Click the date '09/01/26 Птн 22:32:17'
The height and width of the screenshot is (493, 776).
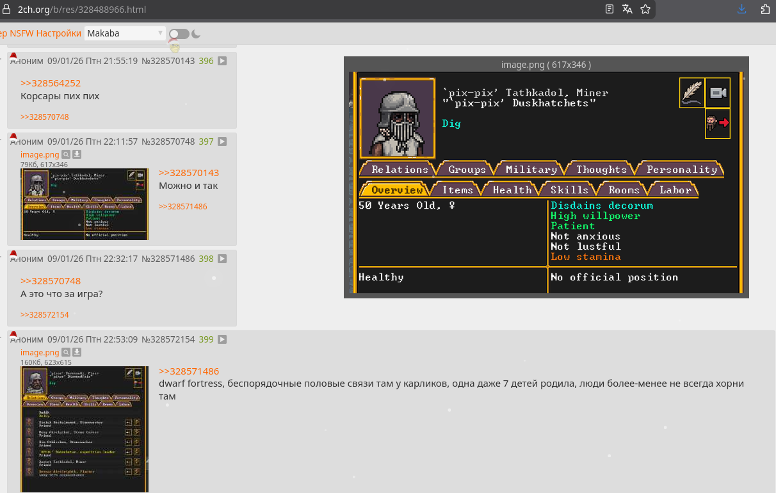(93, 259)
